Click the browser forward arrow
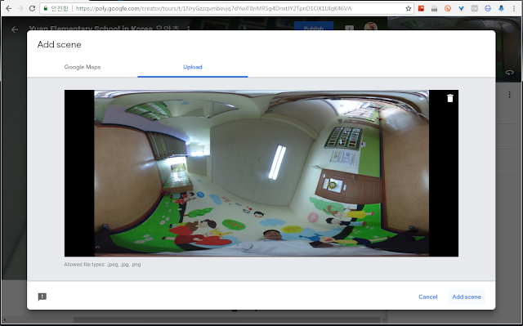 [x=20, y=8]
